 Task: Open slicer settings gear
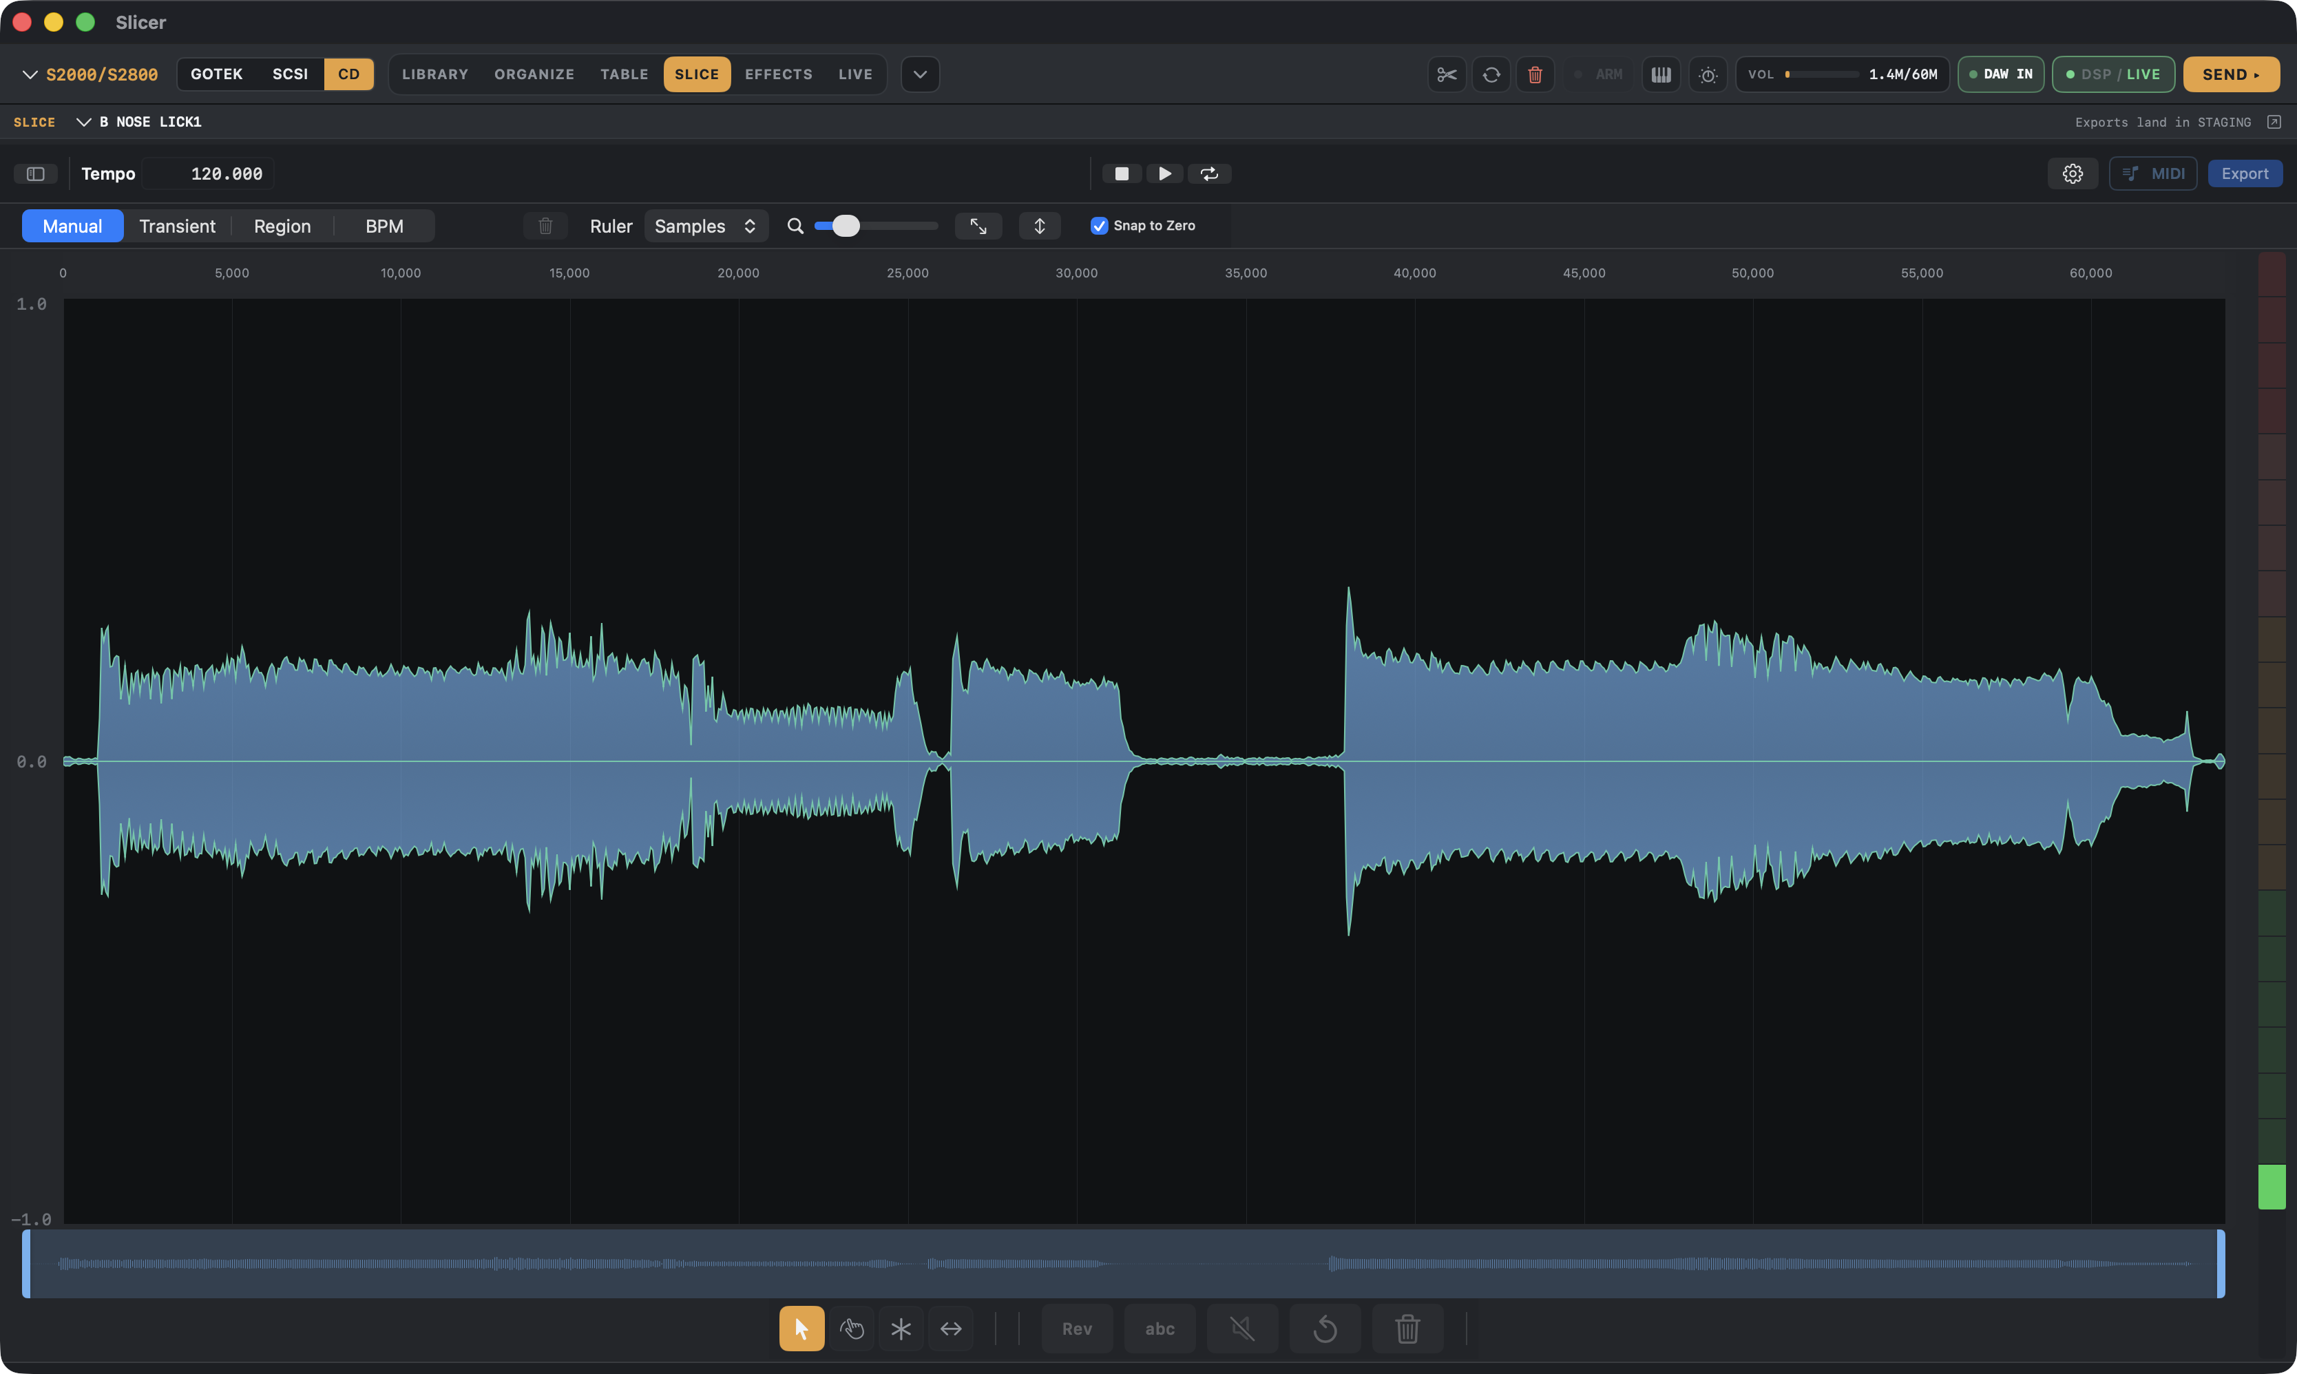pyautogui.click(x=2072, y=173)
